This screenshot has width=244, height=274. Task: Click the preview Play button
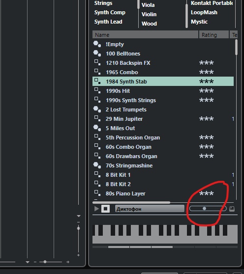point(96,209)
